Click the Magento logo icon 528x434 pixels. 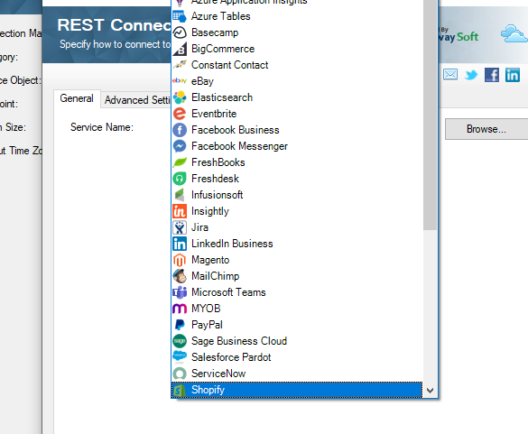click(x=179, y=260)
